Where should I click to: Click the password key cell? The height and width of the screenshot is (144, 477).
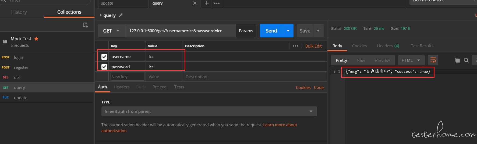[x=127, y=67]
